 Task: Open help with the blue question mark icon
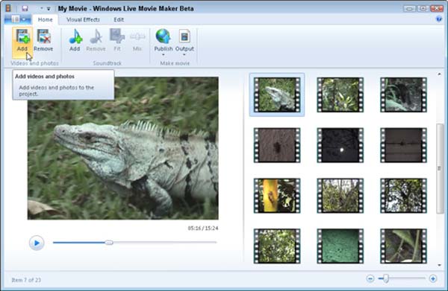(x=439, y=19)
